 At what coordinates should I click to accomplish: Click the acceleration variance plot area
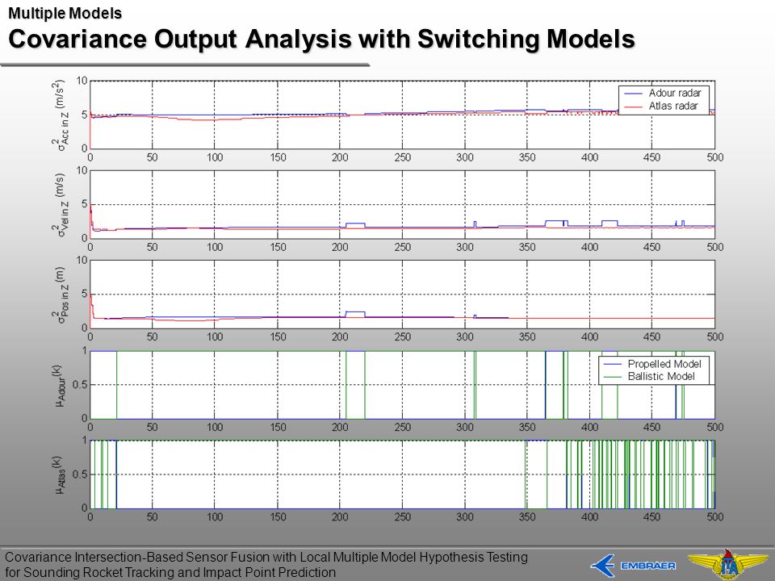(402, 115)
